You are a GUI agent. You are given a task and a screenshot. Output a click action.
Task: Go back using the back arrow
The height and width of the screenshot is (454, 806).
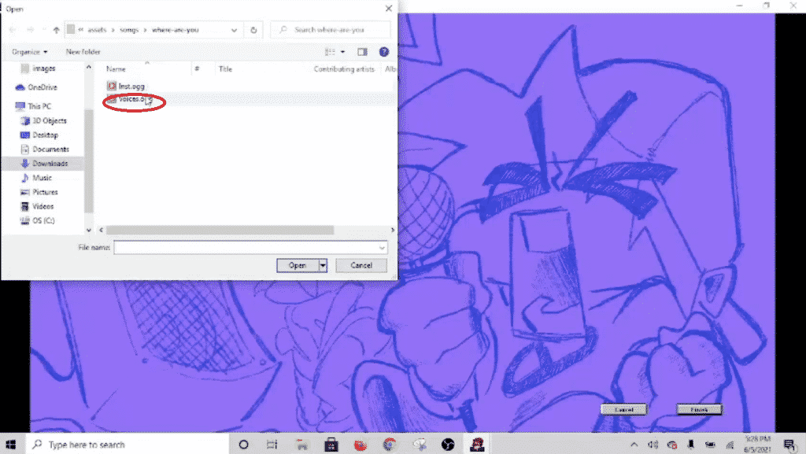12,30
